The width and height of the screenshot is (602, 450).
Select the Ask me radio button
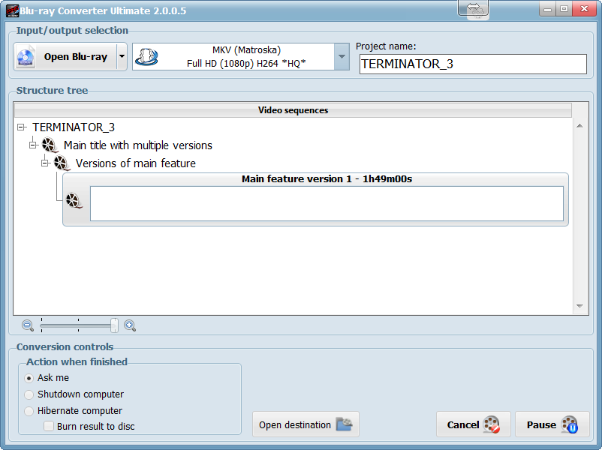pyautogui.click(x=29, y=378)
